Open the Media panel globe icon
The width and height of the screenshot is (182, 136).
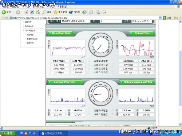[x=71, y=12]
